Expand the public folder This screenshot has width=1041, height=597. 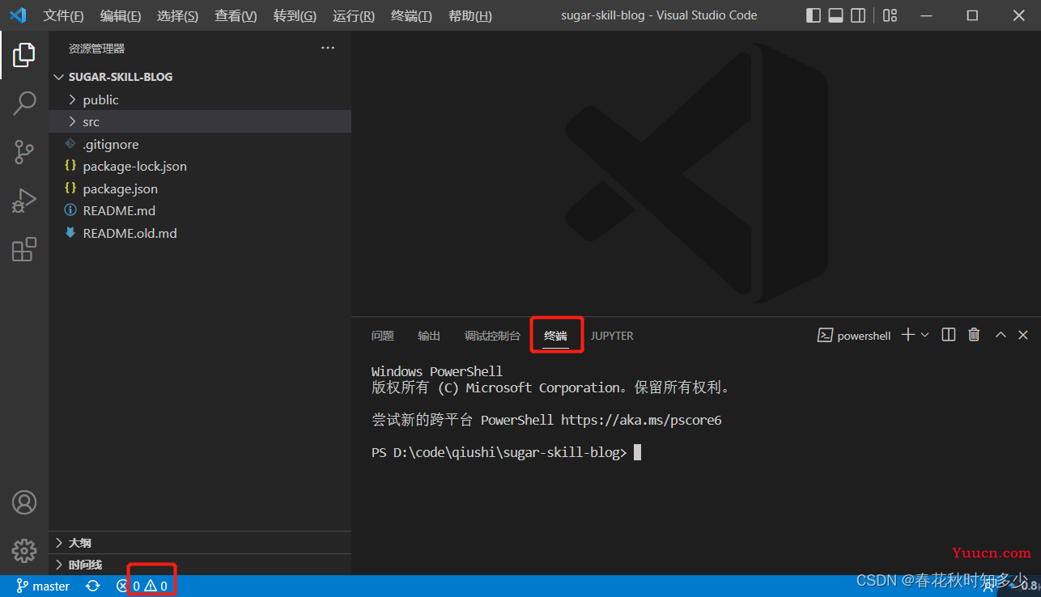(x=200, y=99)
